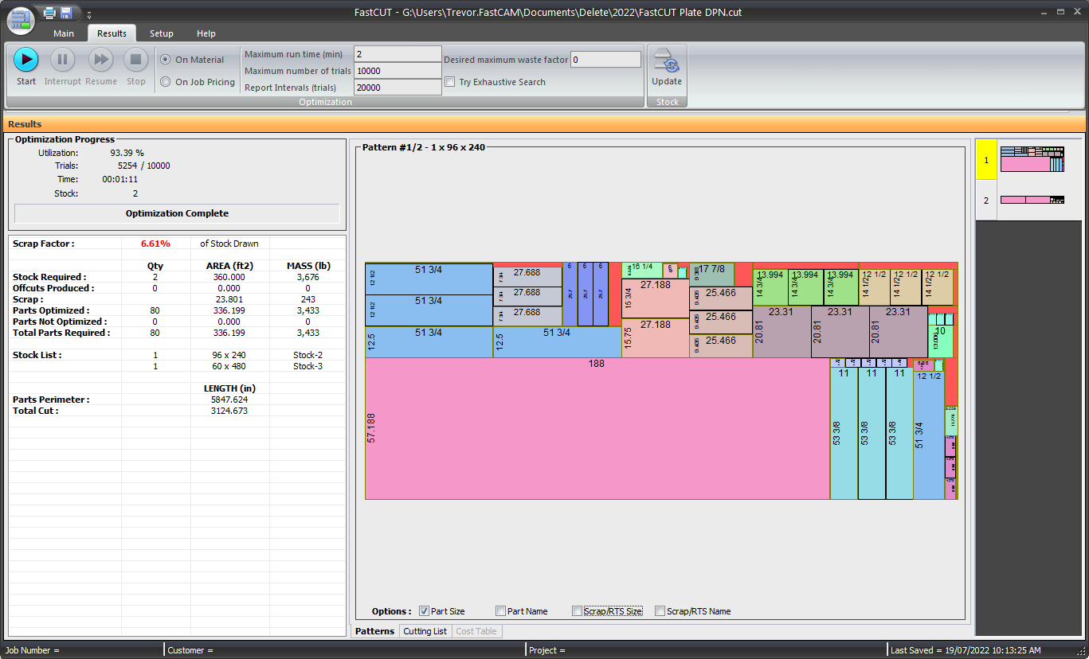The image size is (1089, 659).
Task: Click the Stock-2 entry in Stock List
Action: pos(308,355)
